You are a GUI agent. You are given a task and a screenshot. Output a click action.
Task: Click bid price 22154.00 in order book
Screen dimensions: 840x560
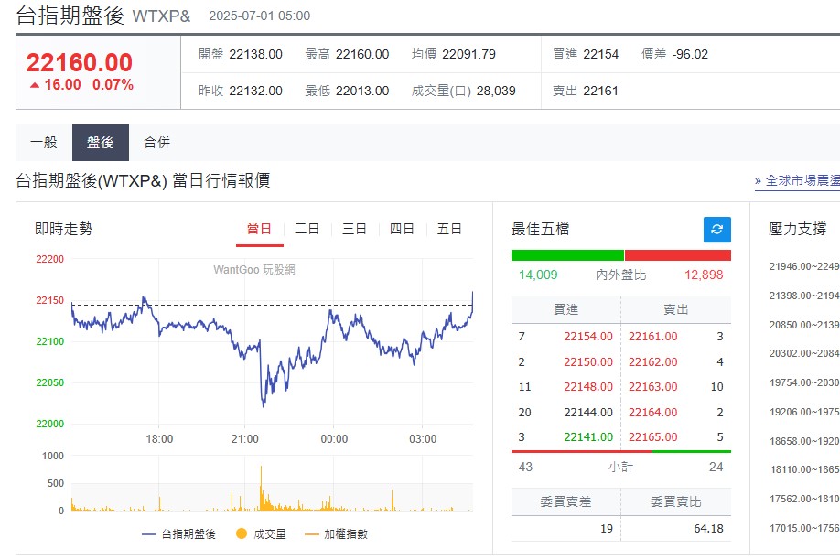point(587,337)
